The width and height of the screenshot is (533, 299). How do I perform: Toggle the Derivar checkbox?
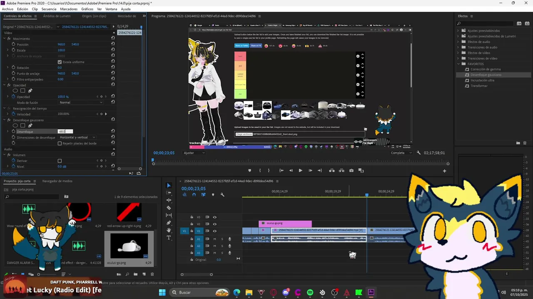click(x=60, y=161)
